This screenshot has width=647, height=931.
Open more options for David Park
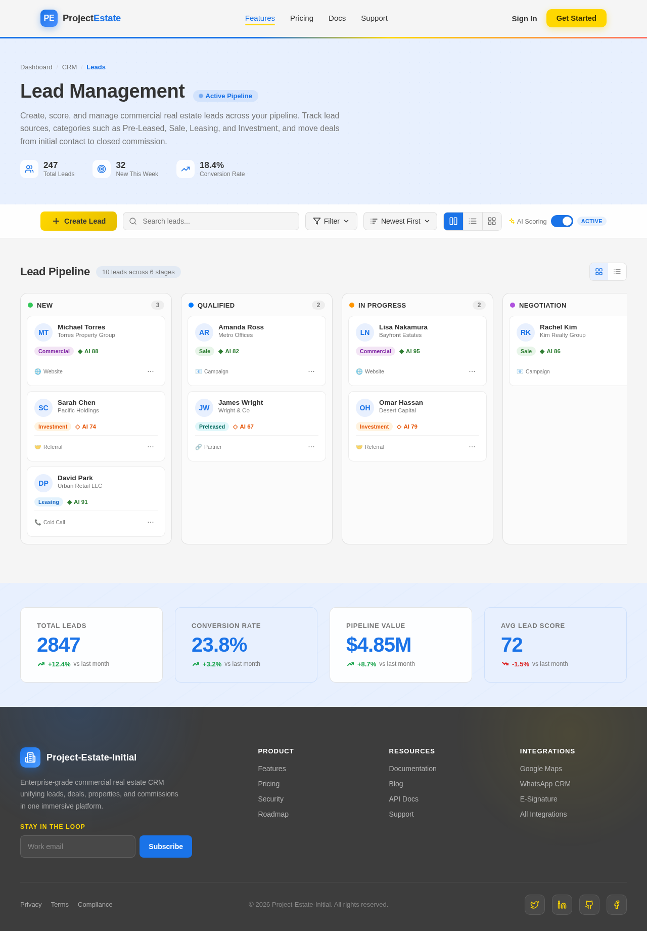[x=151, y=522]
